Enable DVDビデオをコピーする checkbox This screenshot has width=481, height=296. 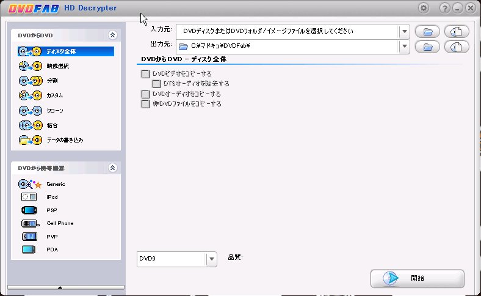[x=145, y=74]
